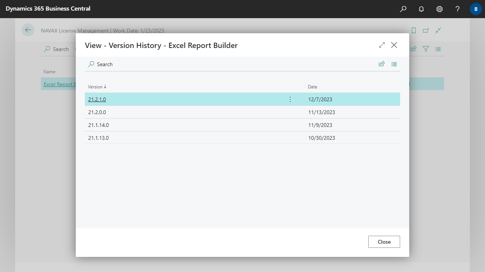Search within the Version History dialog

tap(100, 64)
